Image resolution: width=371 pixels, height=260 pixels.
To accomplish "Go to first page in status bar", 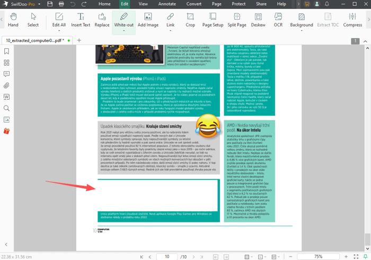I will tap(142, 257).
